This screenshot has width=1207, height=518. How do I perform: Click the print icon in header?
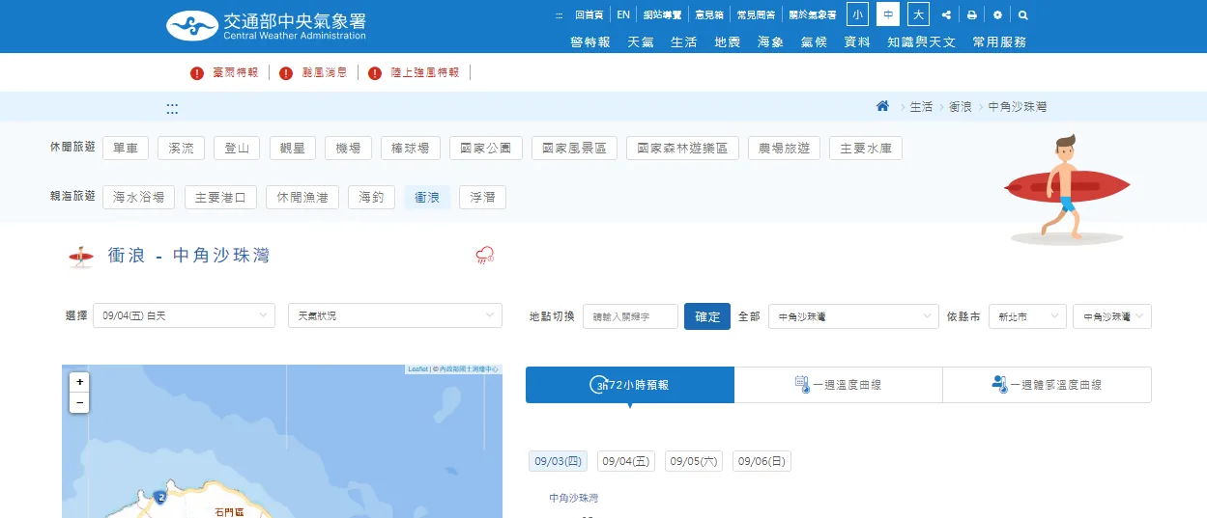[972, 15]
